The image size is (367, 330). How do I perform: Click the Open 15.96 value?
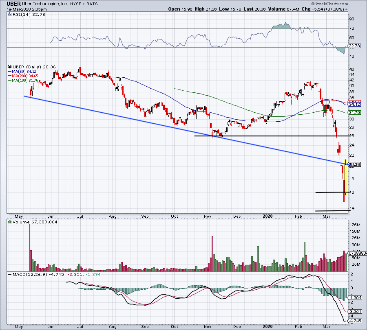180,9
